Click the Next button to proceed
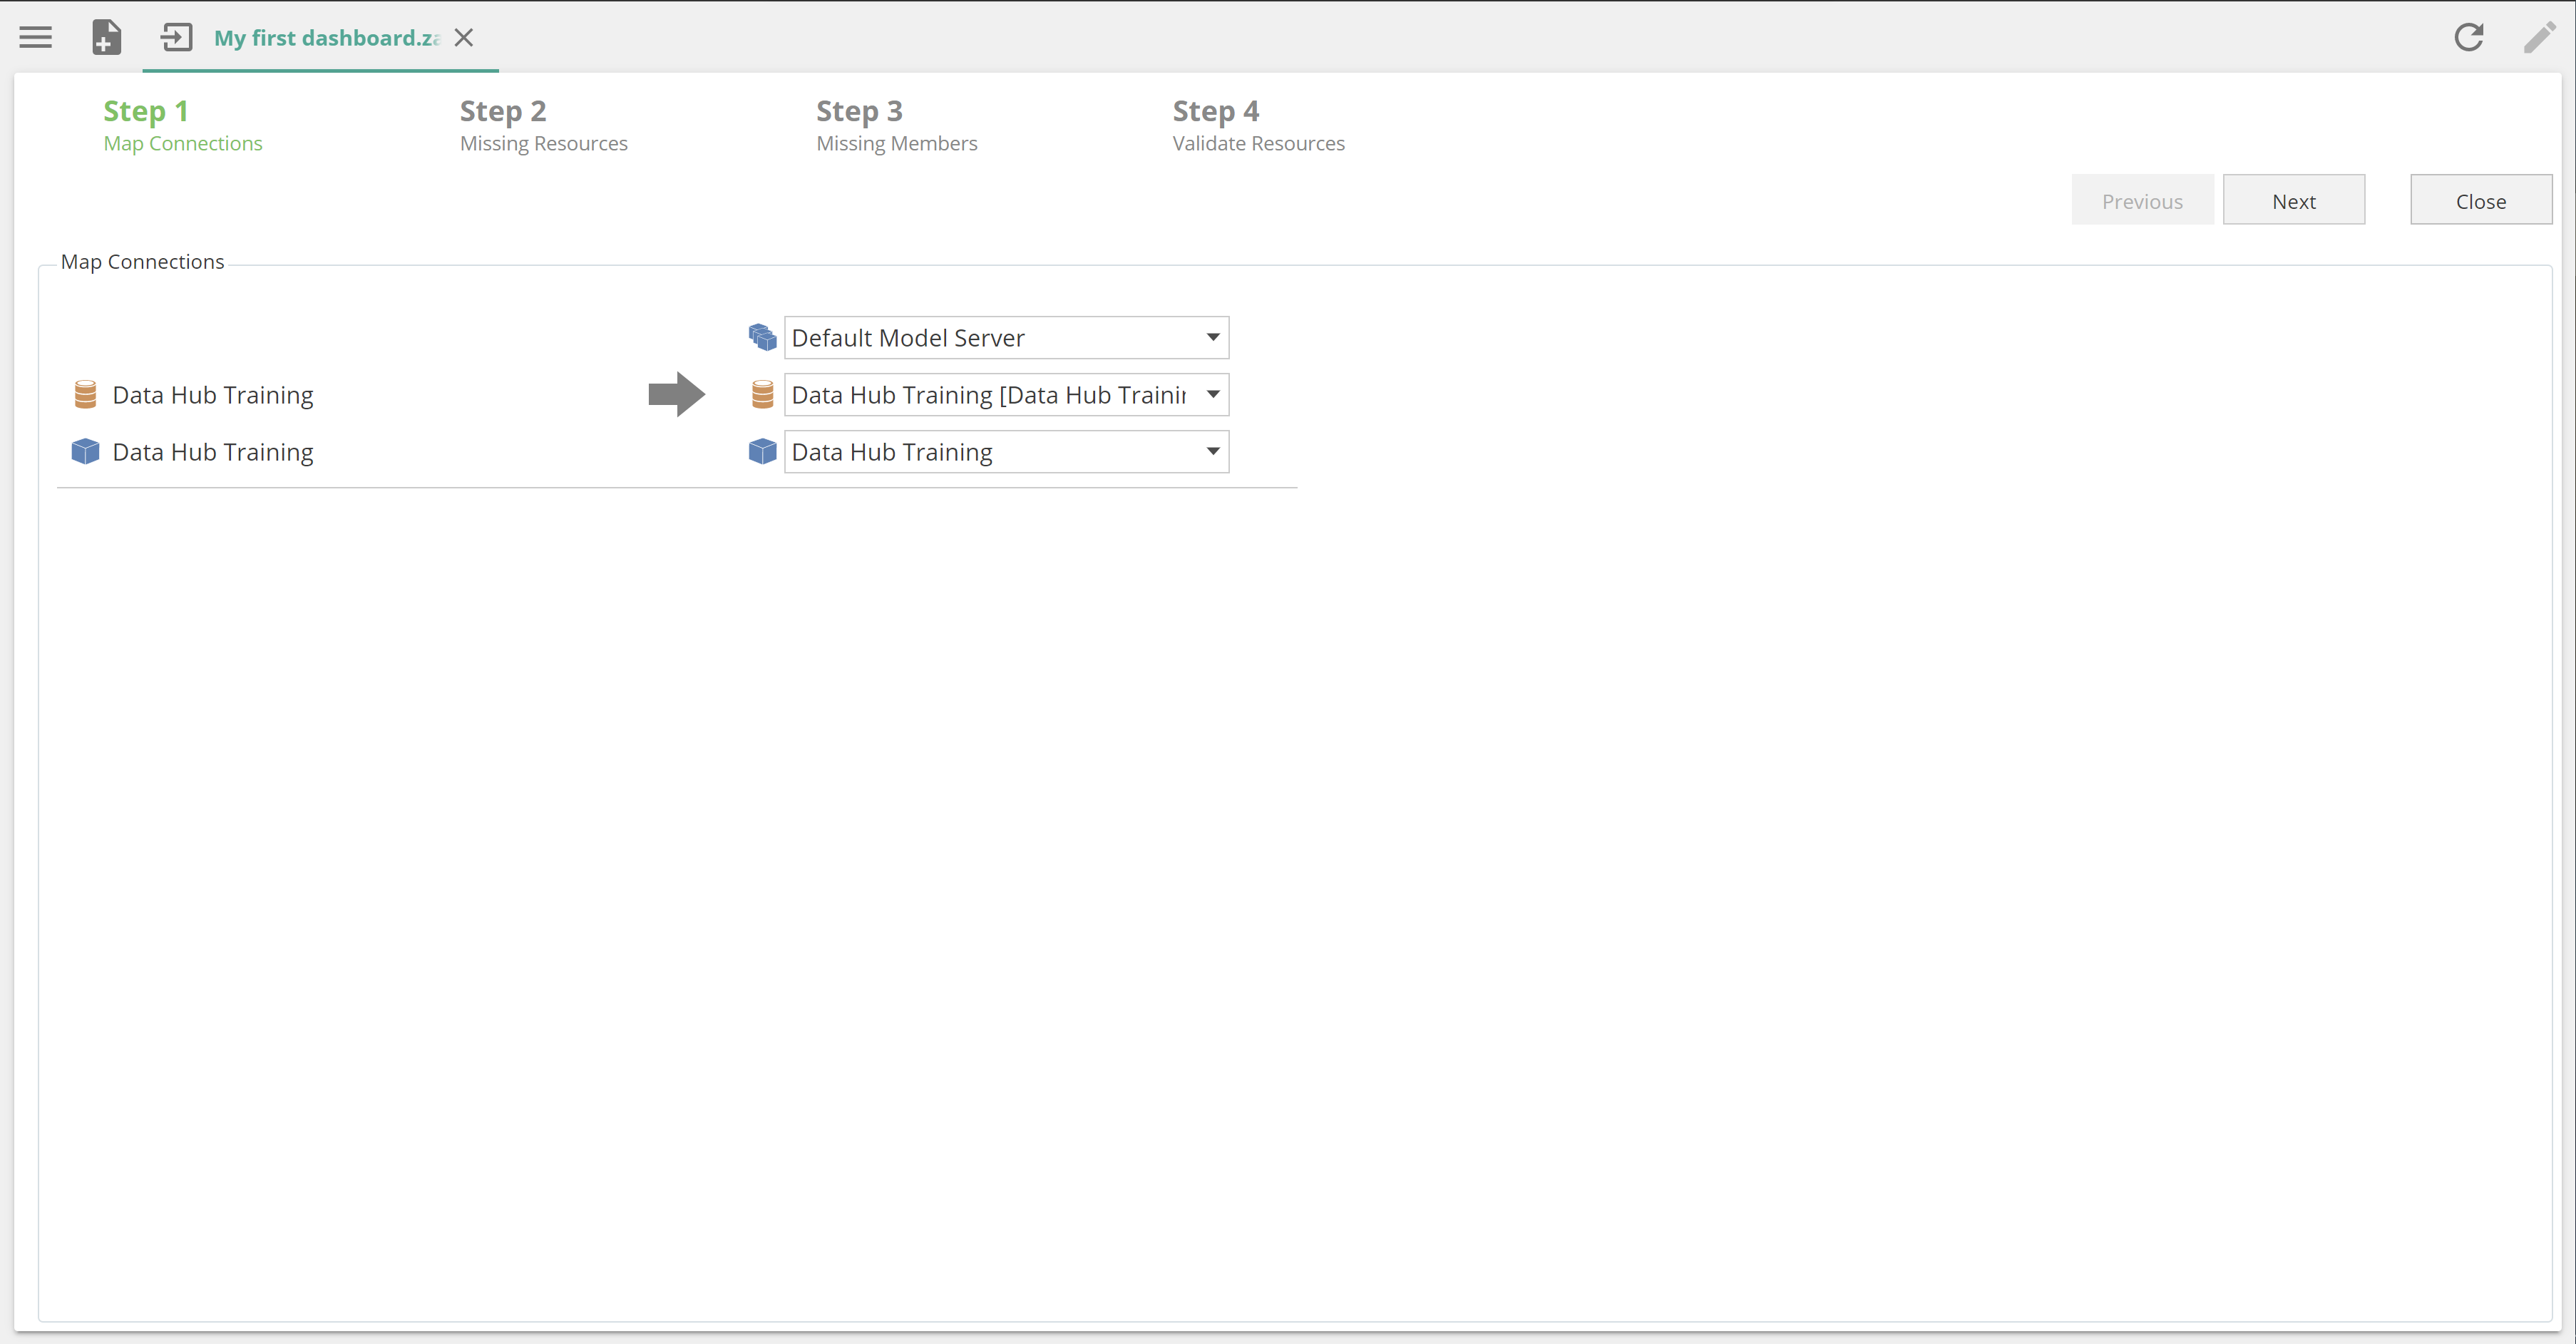Viewport: 2576px width, 1344px height. tap(2295, 201)
